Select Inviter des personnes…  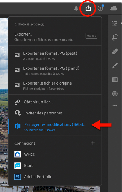point(55,113)
